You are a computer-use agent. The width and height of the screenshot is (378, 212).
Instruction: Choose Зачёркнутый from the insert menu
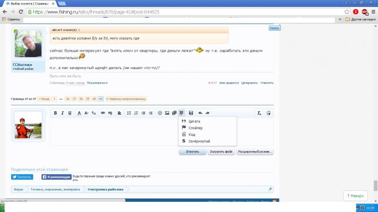click(x=199, y=141)
